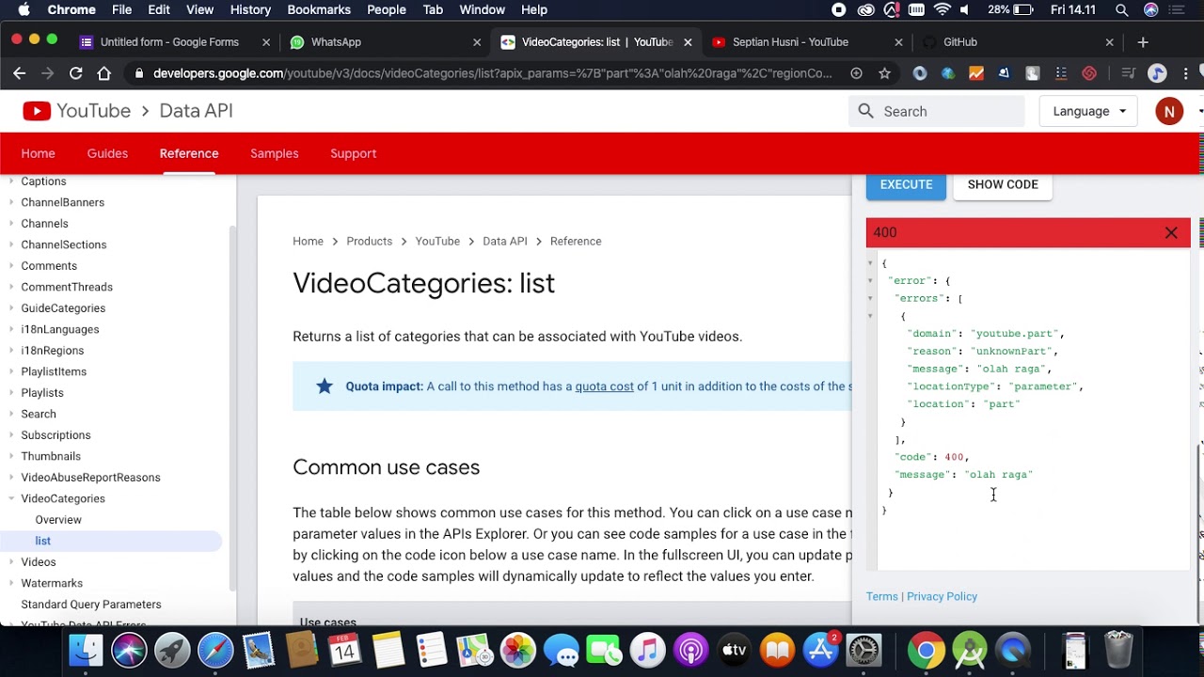Select Standard Query Parameters in sidebar
Image resolution: width=1204 pixels, height=677 pixels.
pos(91,605)
